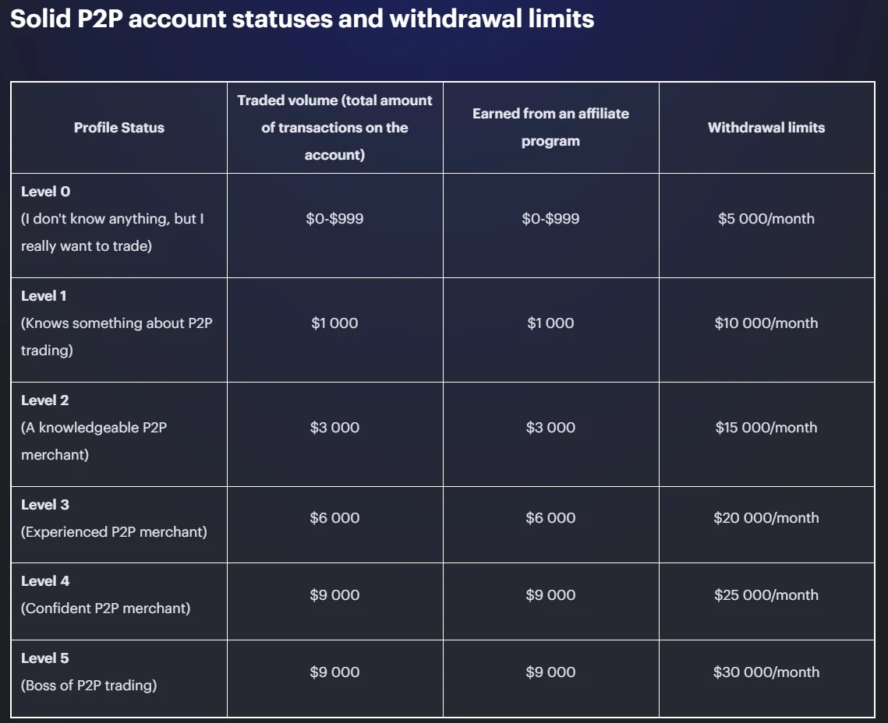Image resolution: width=888 pixels, height=723 pixels.
Task: Click the Level 3 traded volume $6 000 cell
Action: pos(334,518)
